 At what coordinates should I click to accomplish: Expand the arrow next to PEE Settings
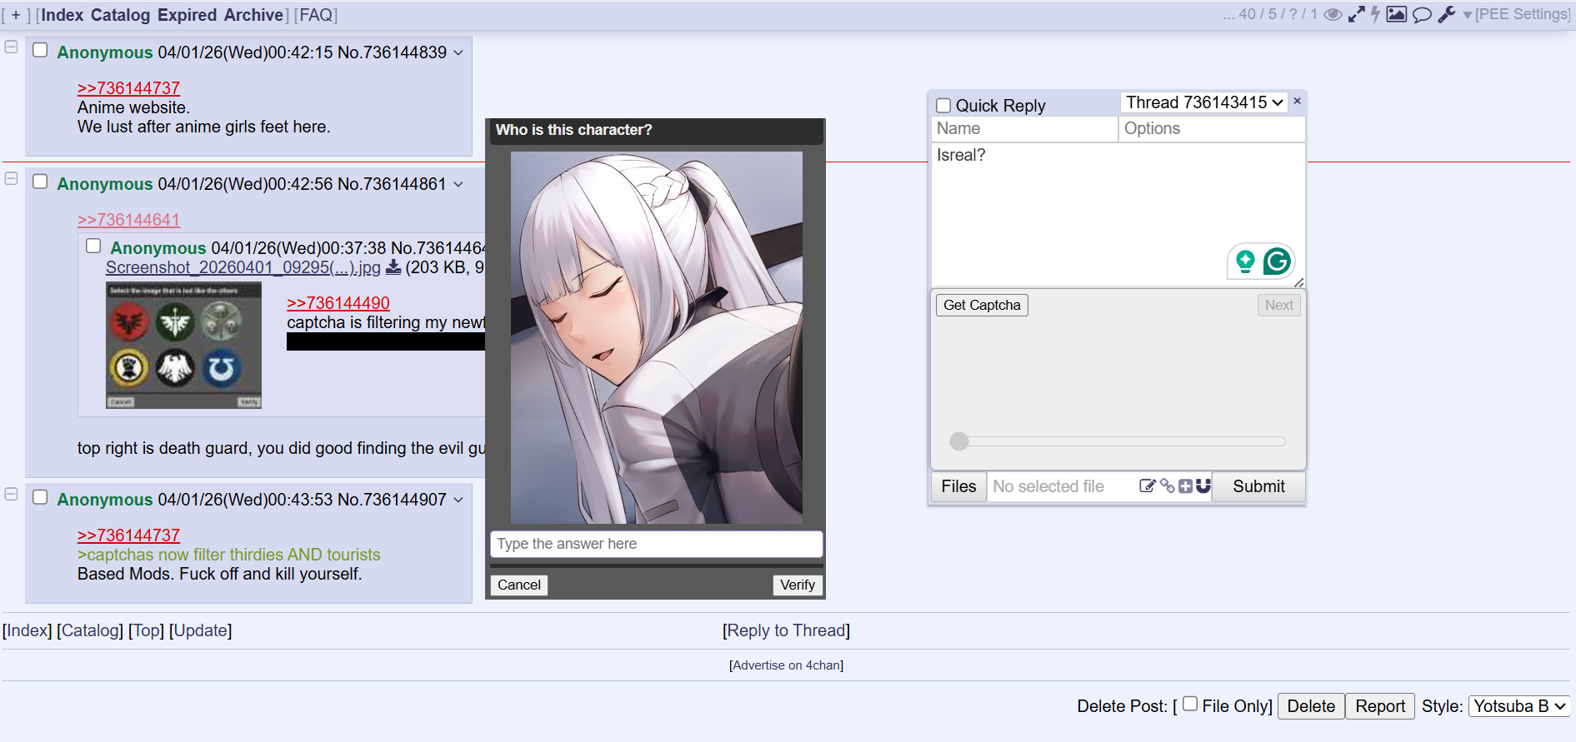pos(1468,15)
